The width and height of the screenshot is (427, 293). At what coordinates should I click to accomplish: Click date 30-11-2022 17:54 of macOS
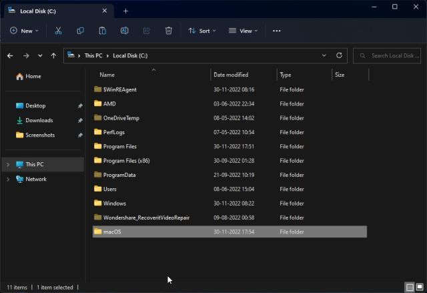(234, 232)
